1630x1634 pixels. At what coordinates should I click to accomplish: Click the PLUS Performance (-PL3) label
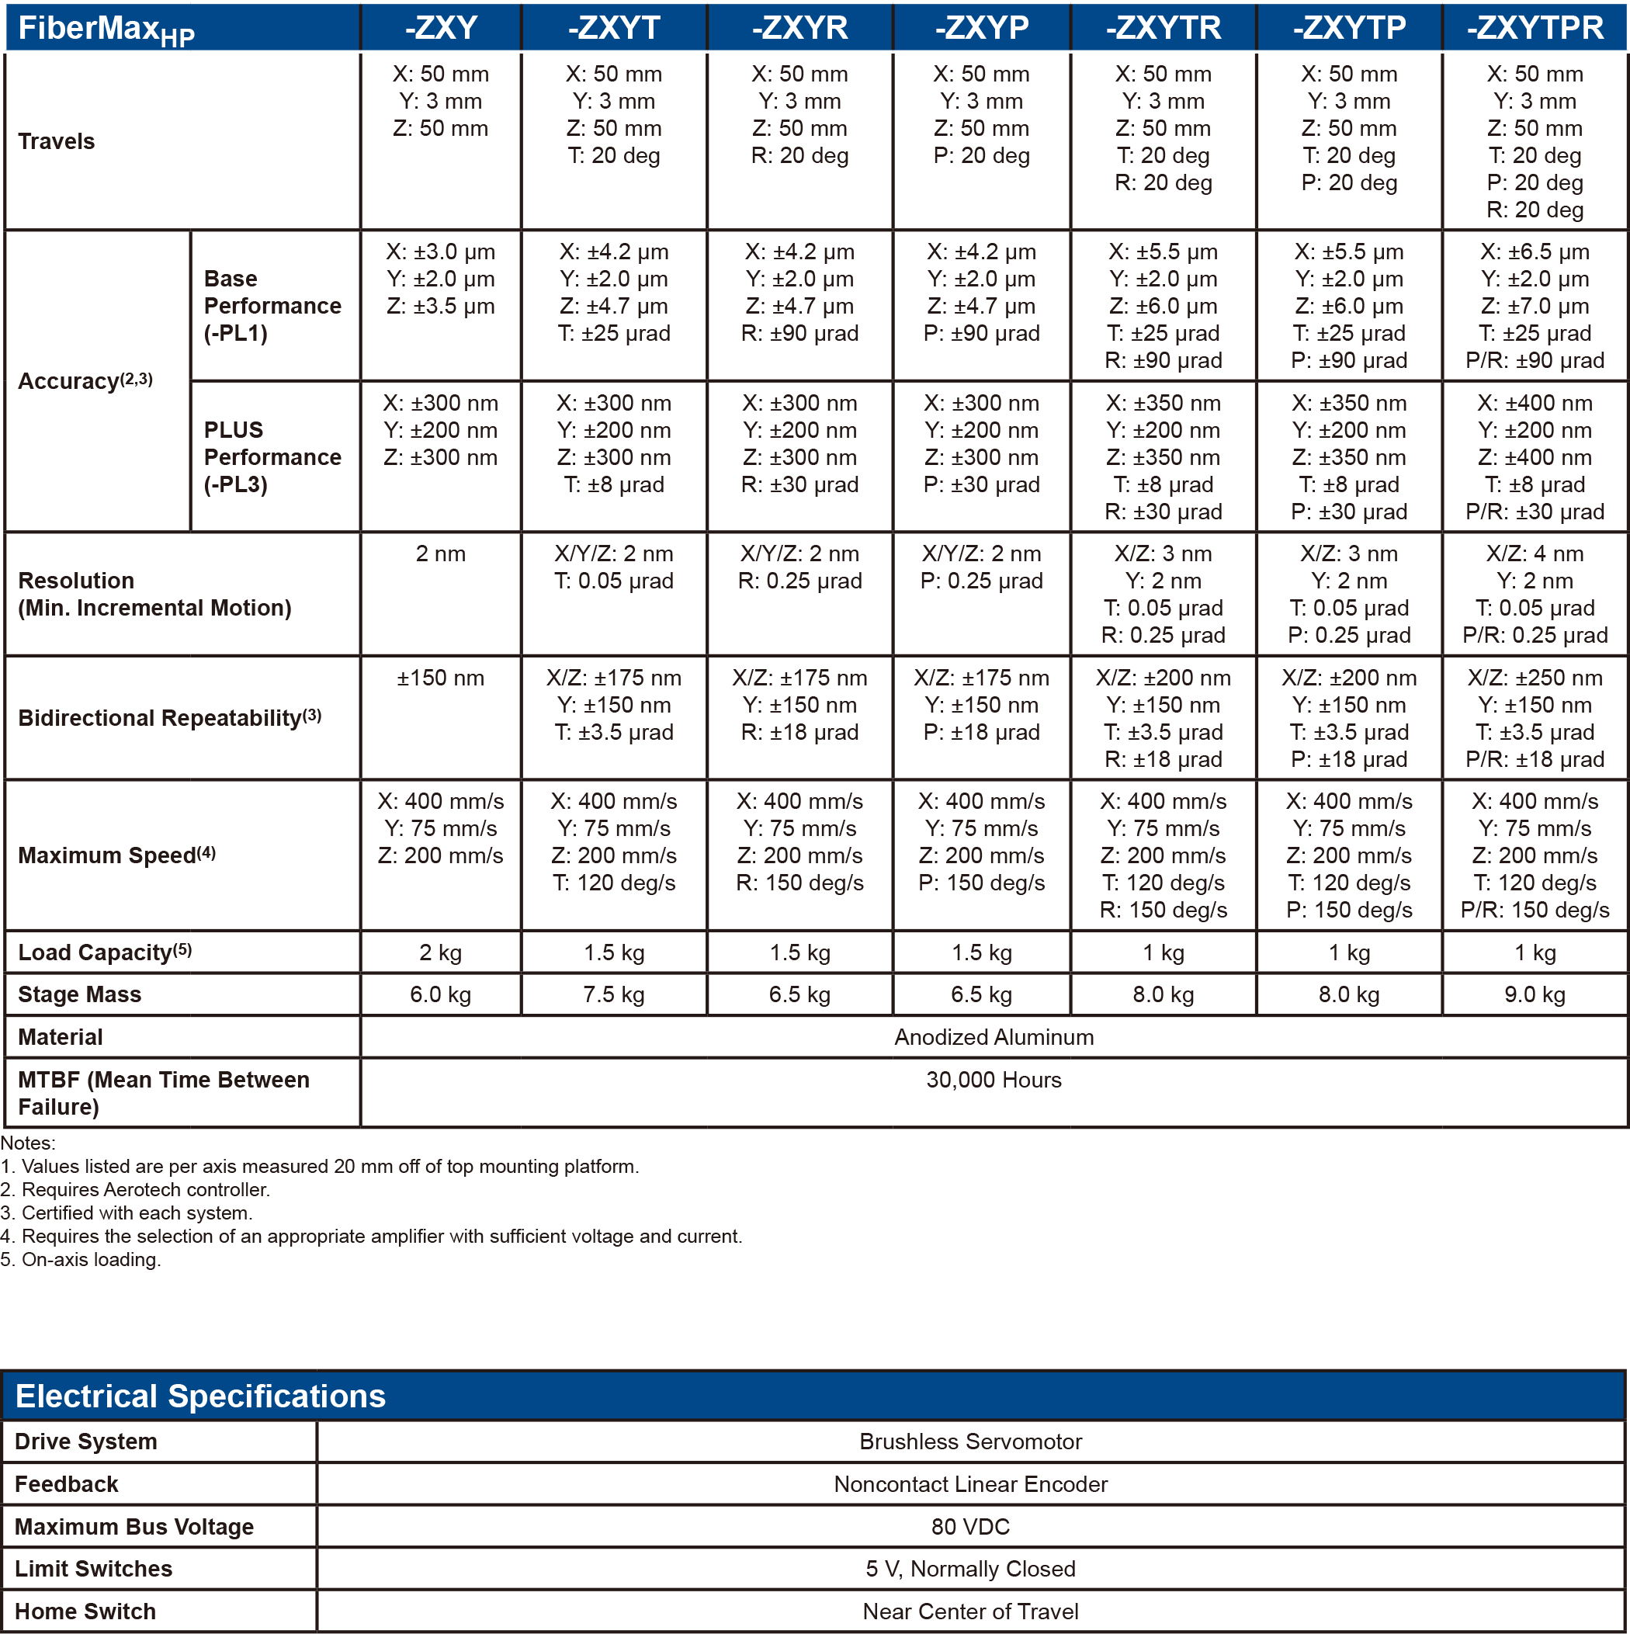coord(272,456)
